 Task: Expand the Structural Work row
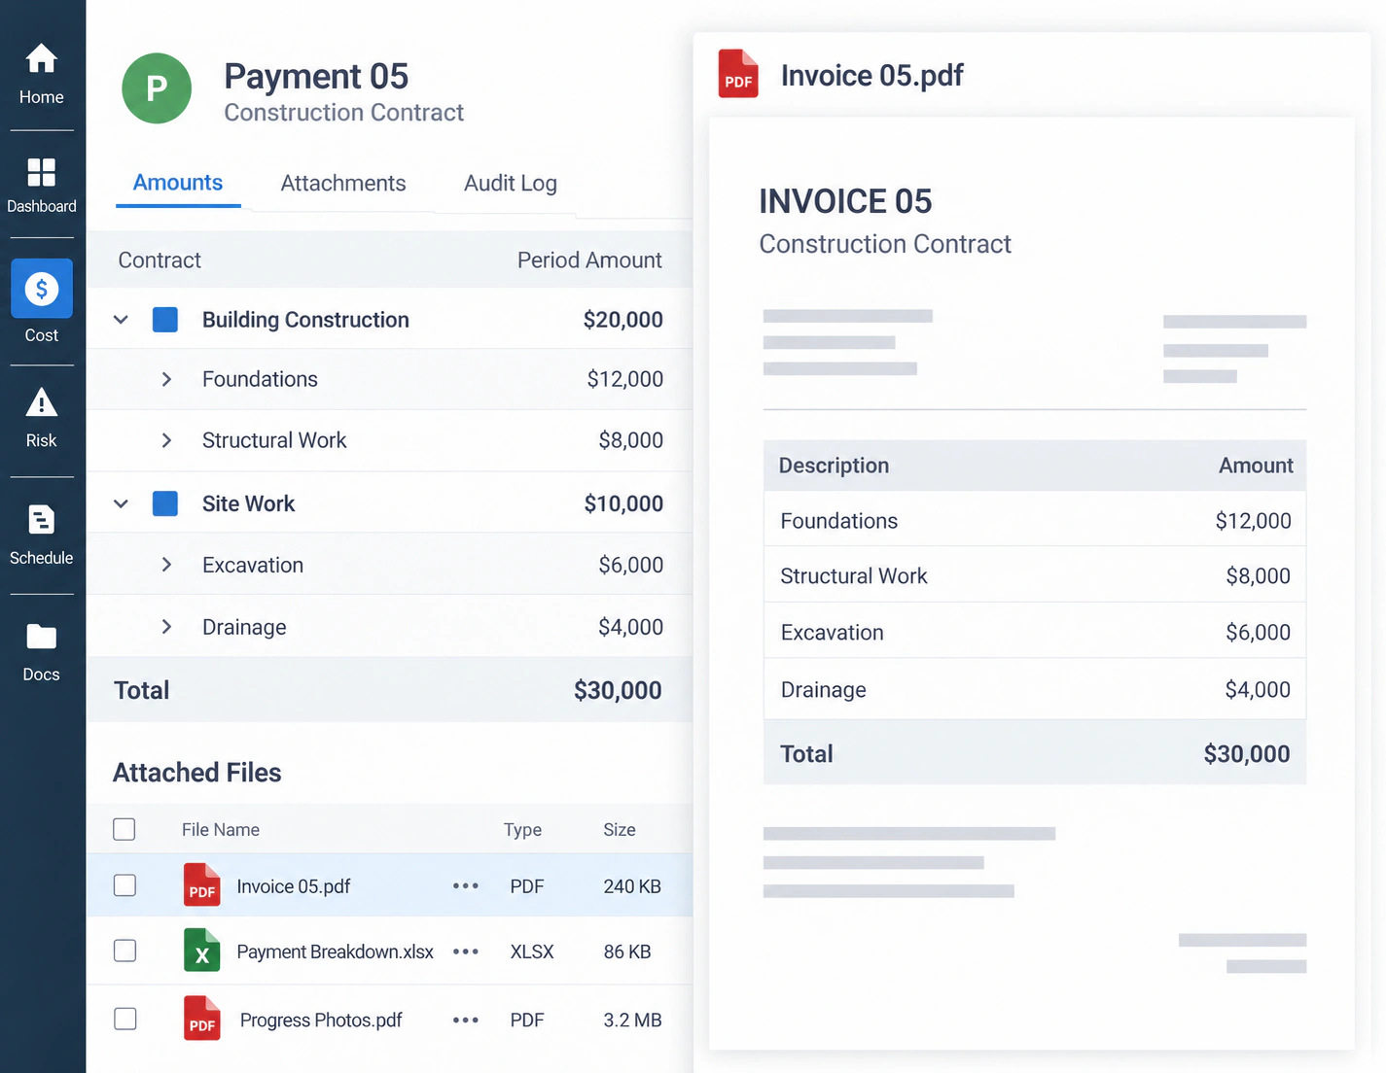tap(166, 440)
